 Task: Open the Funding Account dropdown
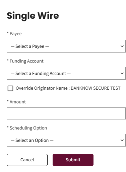point(66,73)
